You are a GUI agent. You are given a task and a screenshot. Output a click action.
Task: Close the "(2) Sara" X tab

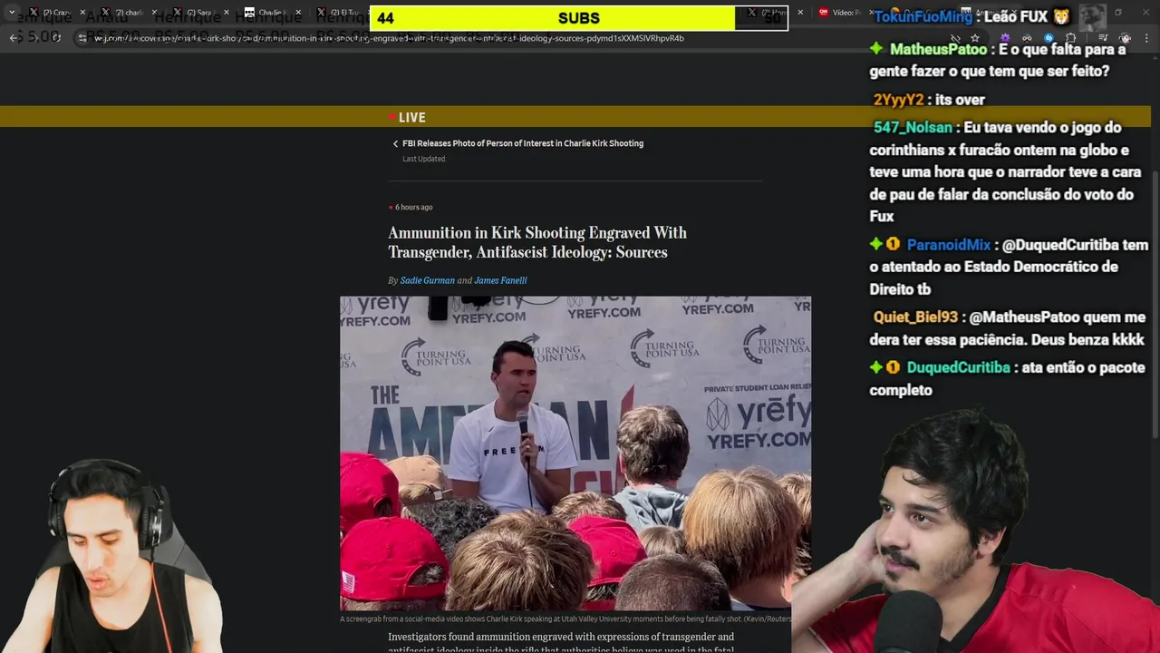pyautogui.click(x=227, y=13)
